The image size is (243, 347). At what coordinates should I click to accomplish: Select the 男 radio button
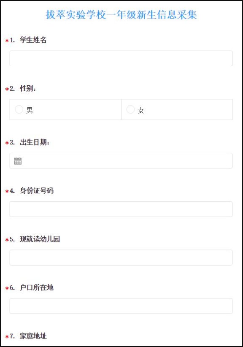pos(19,109)
